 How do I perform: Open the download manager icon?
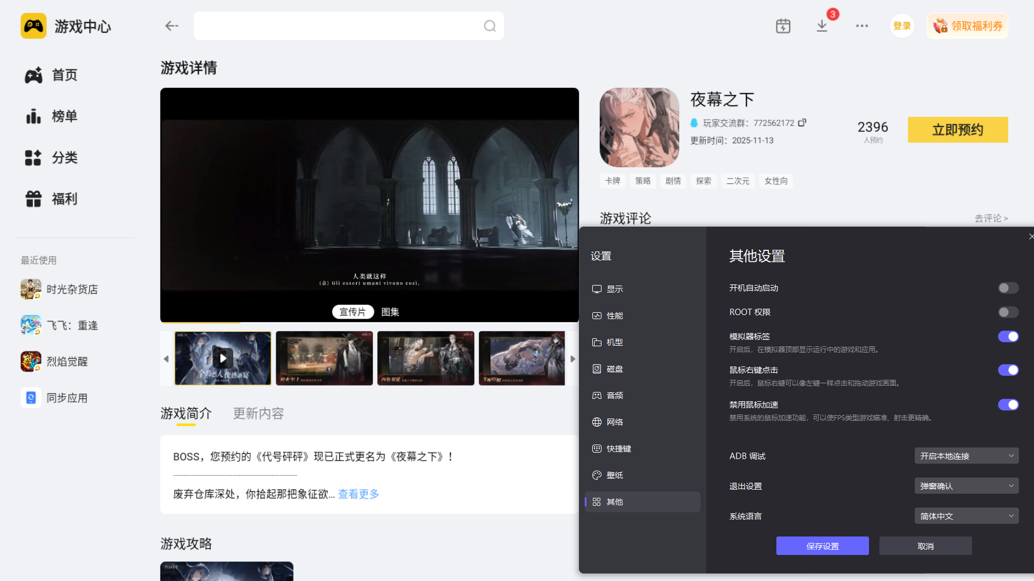822,25
